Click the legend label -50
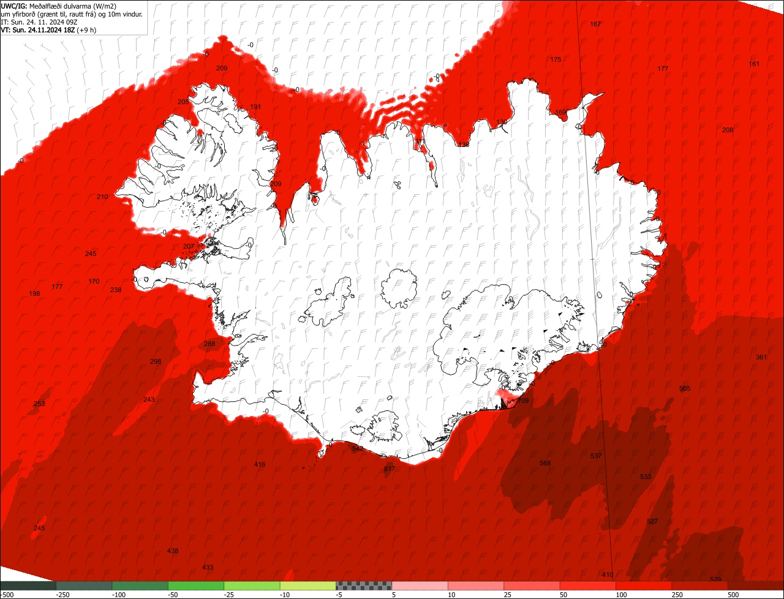The image size is (784, 599). pyautogui.click(x=174, y=595)
